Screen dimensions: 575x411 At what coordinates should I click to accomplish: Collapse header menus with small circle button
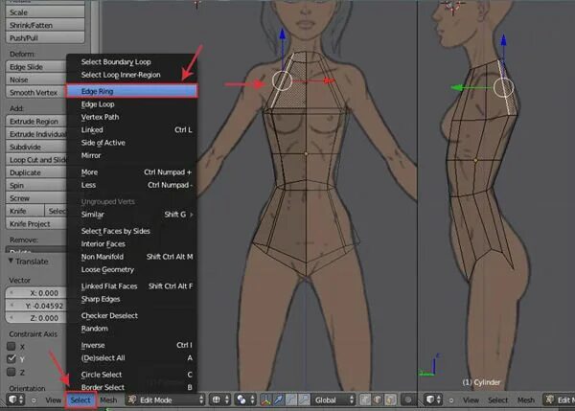34,400
